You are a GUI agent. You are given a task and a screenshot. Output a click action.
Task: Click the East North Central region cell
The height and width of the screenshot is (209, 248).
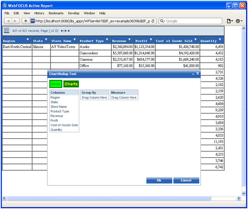click(x=17, y=47)
